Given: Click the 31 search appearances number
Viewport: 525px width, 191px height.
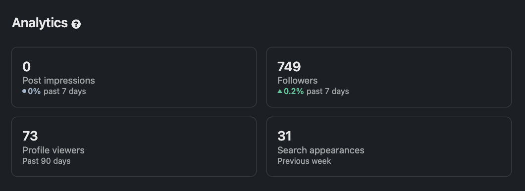Looking at the screenshot, I should coord(284,136).
